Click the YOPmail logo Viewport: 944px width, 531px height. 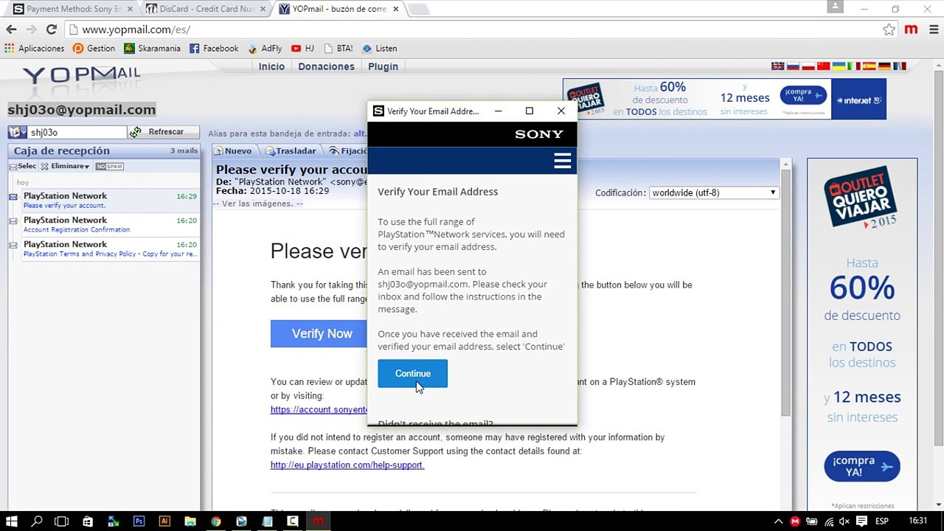pyautogui.click(x=81, y=76)
